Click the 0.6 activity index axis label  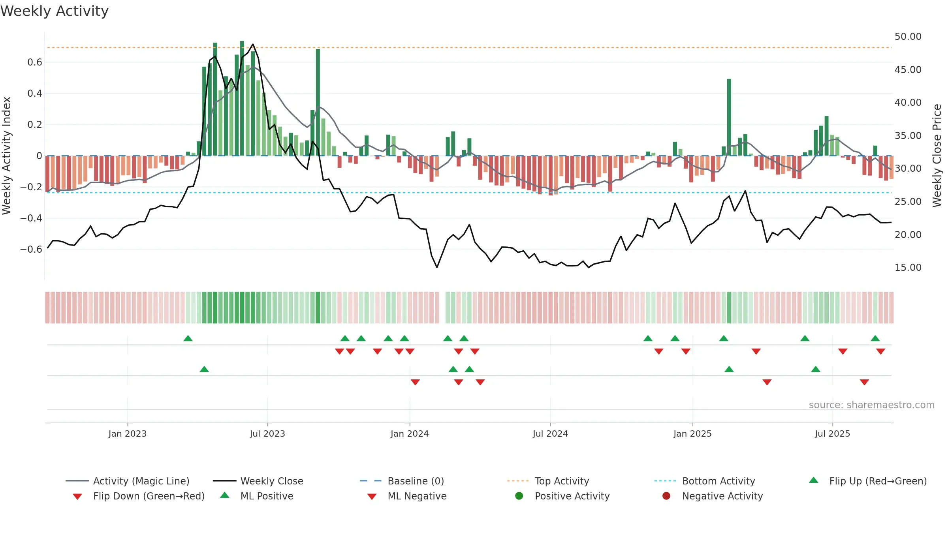click(35, 62)
